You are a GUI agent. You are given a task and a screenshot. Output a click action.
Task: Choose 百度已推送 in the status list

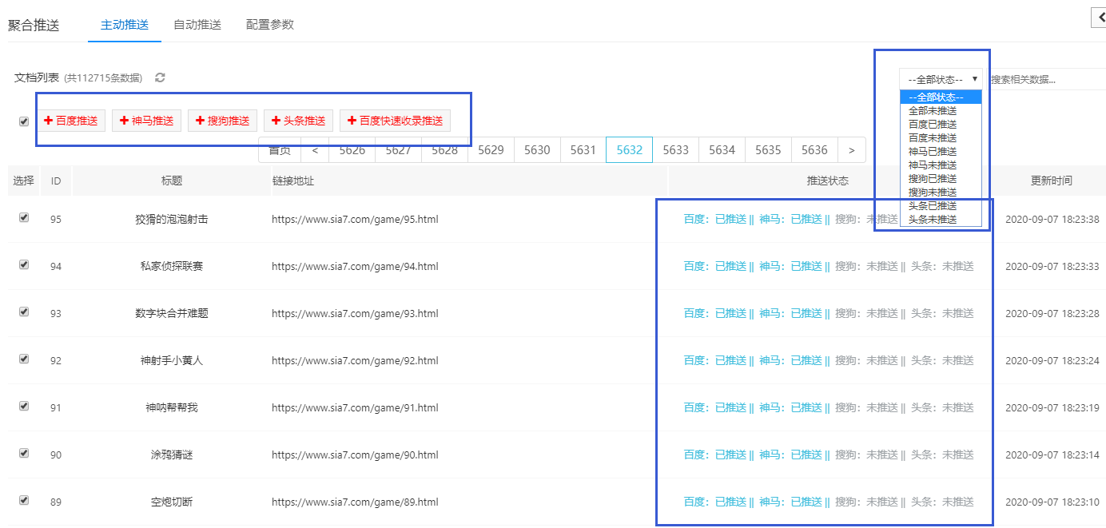(x=941, y=124)
